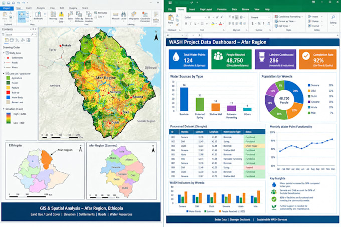Open the Project tab in ArcGIS
The image size is (341, 227).
(7, 8)
